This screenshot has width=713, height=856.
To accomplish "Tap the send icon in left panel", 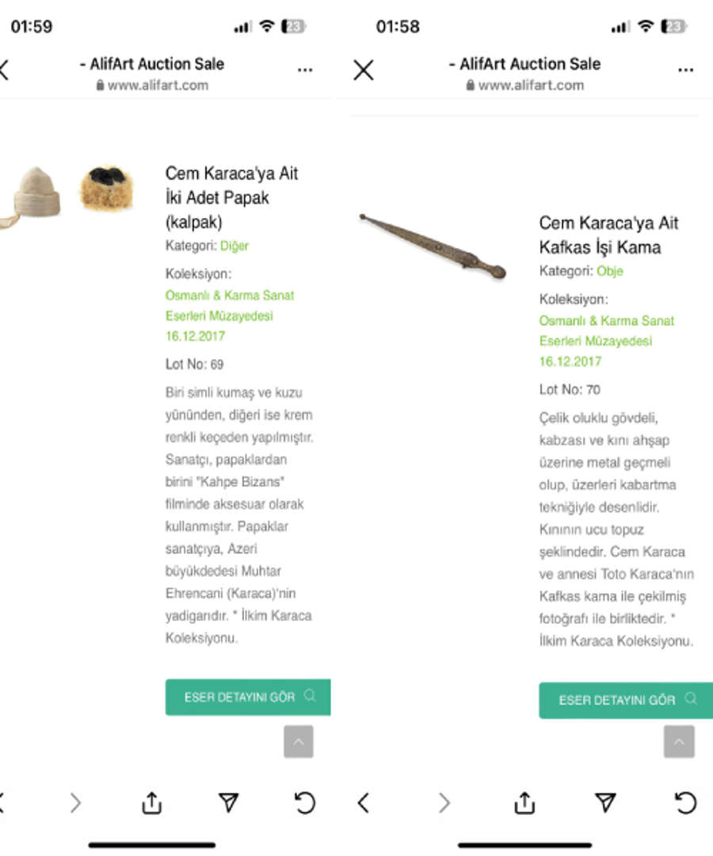I will tap(228, 804).
